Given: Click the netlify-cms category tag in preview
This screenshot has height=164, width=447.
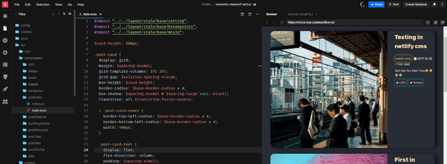Looking at the screenshot, I should [x=403, y=59].
